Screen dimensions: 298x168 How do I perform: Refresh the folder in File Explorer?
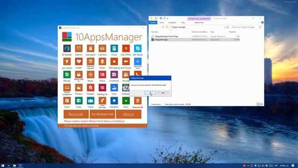coord(228,27)
